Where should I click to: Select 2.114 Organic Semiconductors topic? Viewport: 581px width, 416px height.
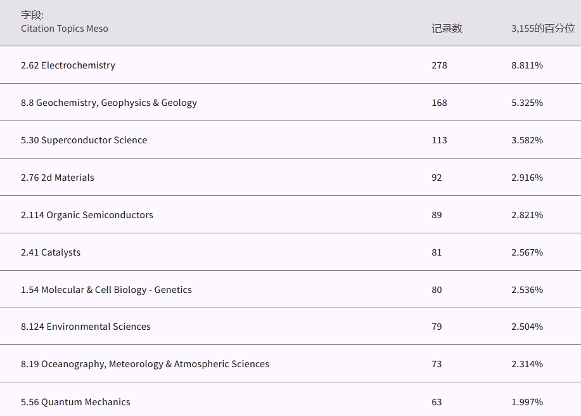(87, 215)
